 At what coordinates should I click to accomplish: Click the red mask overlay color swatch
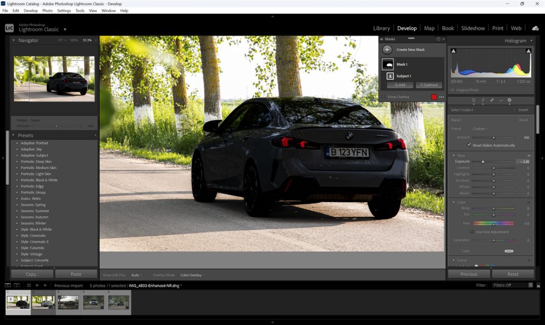tap(434, 97)
